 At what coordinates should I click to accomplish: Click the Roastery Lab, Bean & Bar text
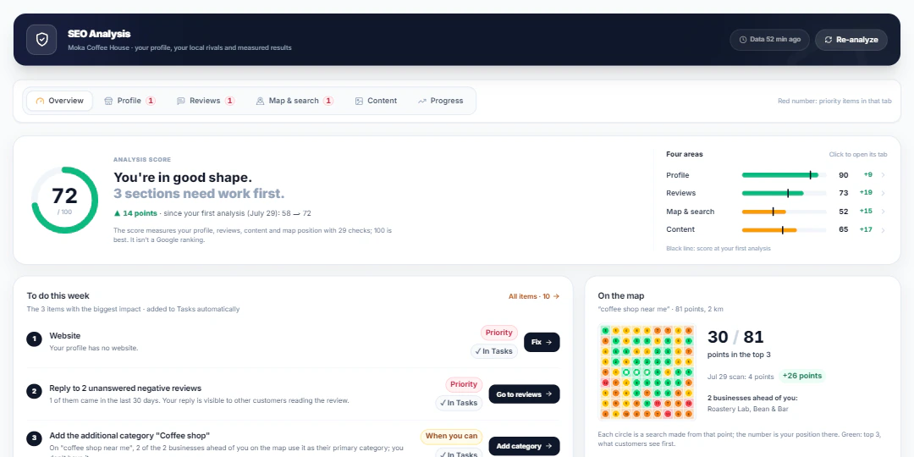click(748, 409)
